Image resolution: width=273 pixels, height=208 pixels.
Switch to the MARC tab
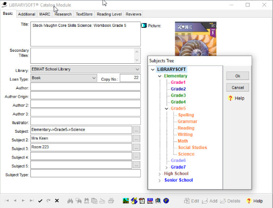(45, 14)
